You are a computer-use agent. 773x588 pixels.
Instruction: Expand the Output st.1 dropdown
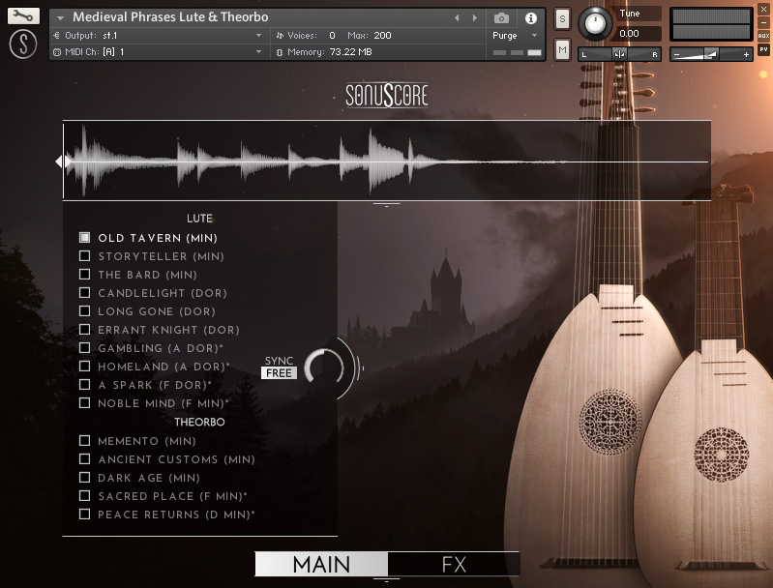click(258, 36)
